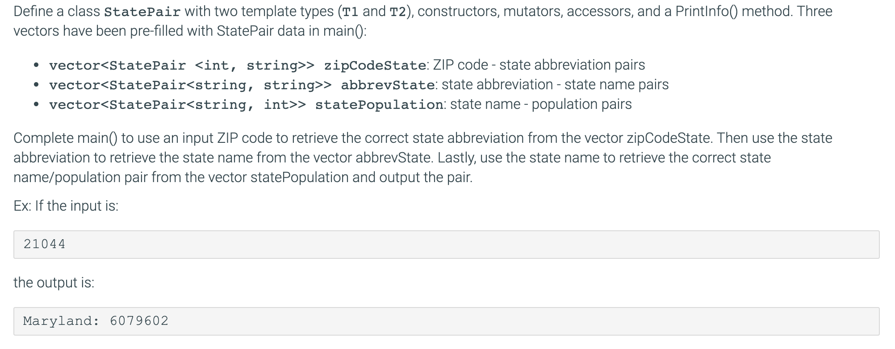Screen dimensions: 895x349
Task: Click the "vector<StatePair <int, string>>" code text
Action: coord(182,66)
